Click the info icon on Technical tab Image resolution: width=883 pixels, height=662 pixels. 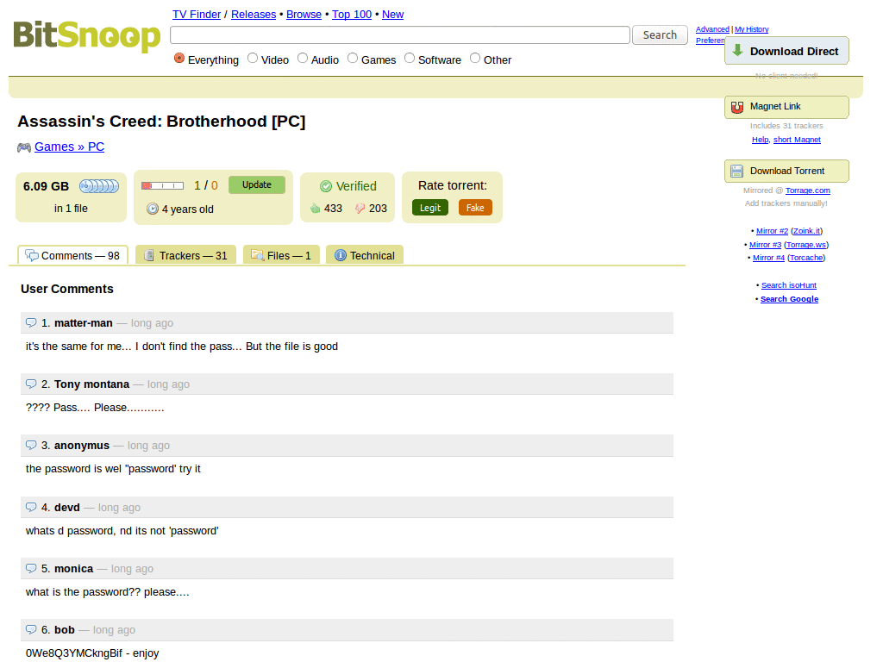point(340,255)
